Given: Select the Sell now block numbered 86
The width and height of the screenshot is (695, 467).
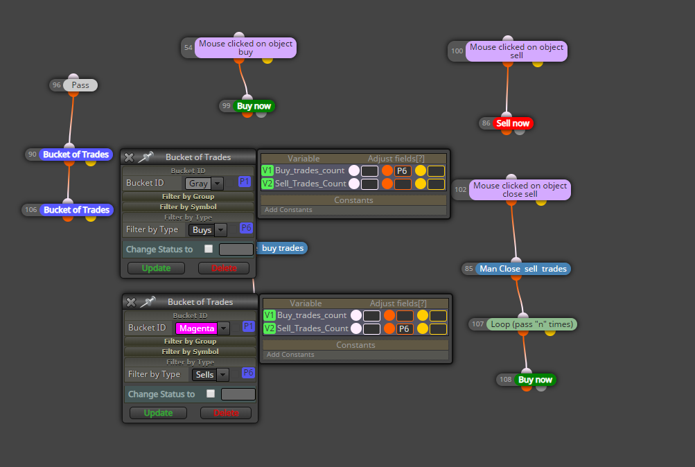Looking at the screenshot, I should pos(512,123).
